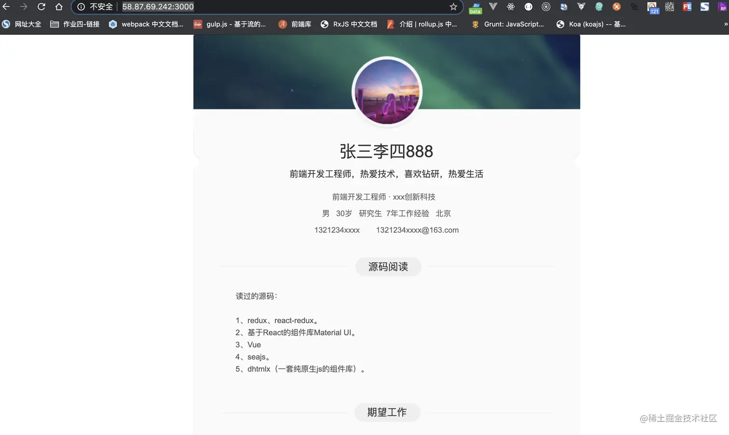The image size is (729, 435).
Task: Click the location text 北京
Action: click(444, 214)
